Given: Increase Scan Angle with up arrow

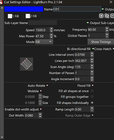Looking at the screenshot, I should pyautogui.click(x=92, y=66).
